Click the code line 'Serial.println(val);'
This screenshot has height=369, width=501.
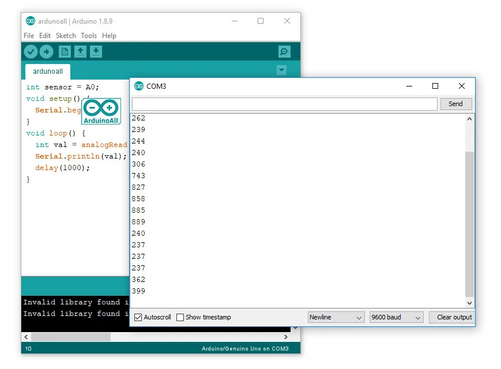[81, 156]
